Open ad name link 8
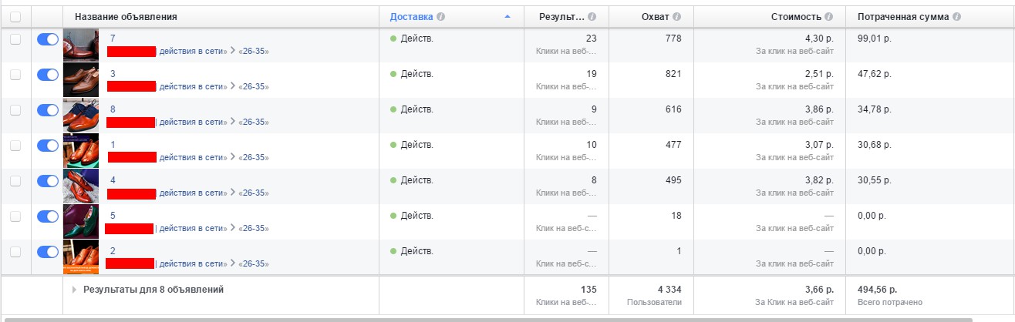Viewport: 1015px width, 322px height. tap(113, 109)
